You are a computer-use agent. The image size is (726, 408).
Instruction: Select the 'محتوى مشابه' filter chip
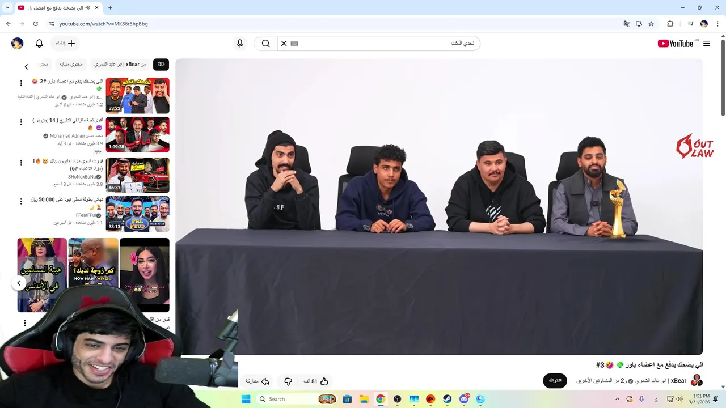click(71, 65)
